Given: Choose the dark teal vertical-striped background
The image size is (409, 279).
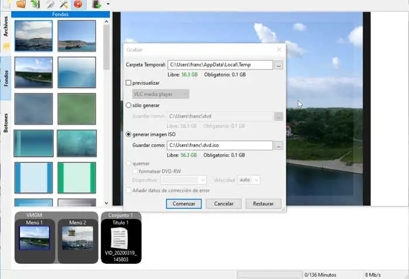Looking at the screenshot, I should click(x=33, y=143).
